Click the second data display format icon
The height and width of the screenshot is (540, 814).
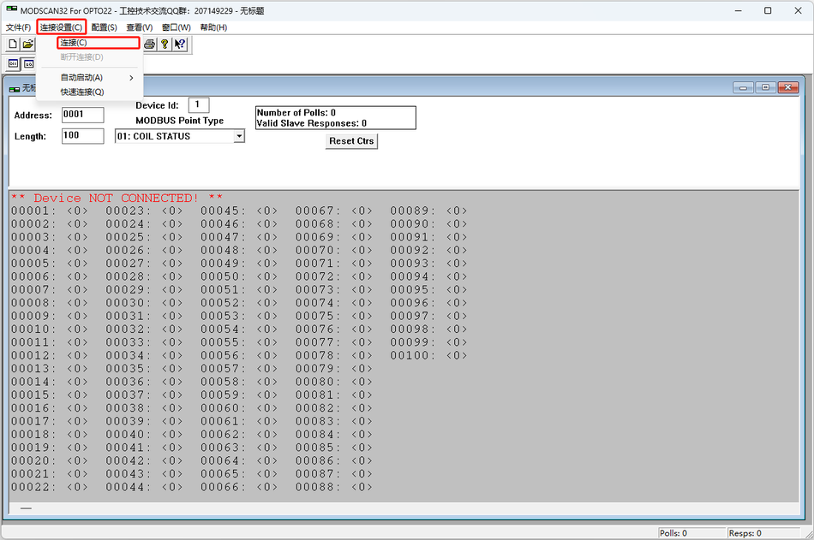28,64
